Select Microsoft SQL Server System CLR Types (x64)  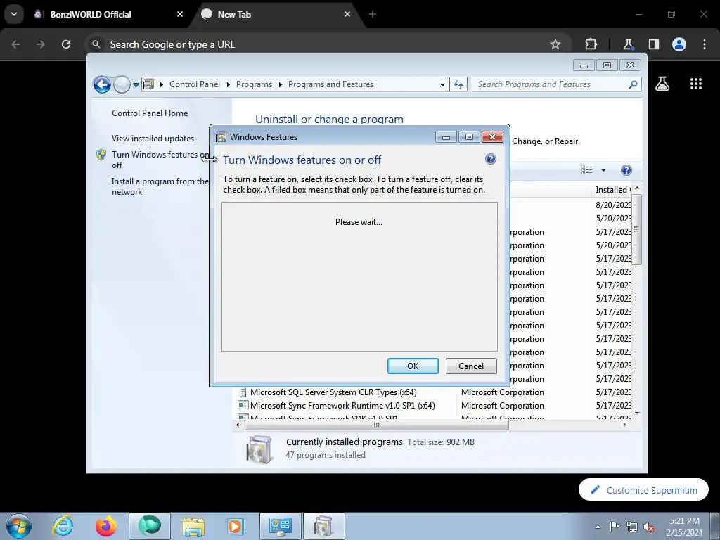tap(333, 392)
